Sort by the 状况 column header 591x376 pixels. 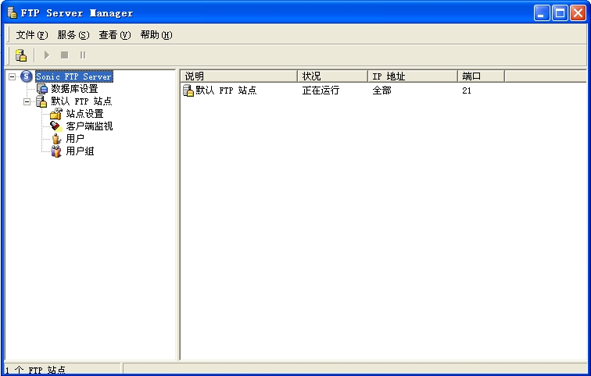(x=332, y=76)
